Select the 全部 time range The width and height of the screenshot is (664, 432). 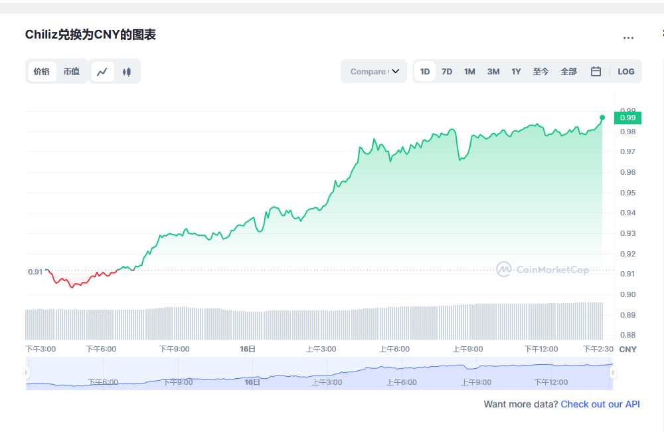coord(568,71)
